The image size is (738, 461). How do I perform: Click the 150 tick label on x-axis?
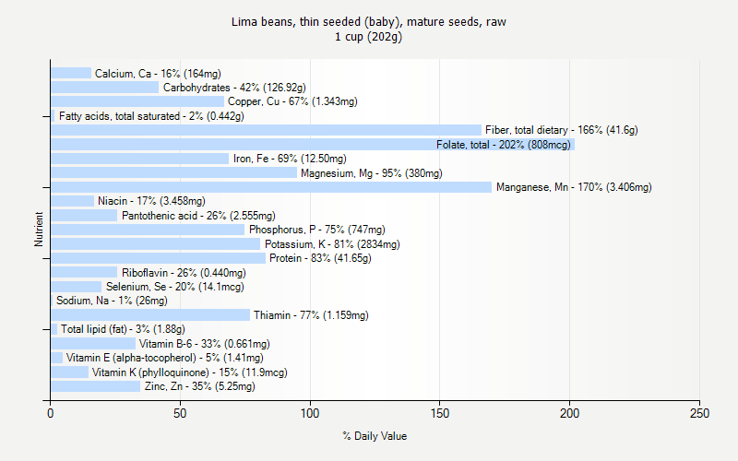[440, 413]
